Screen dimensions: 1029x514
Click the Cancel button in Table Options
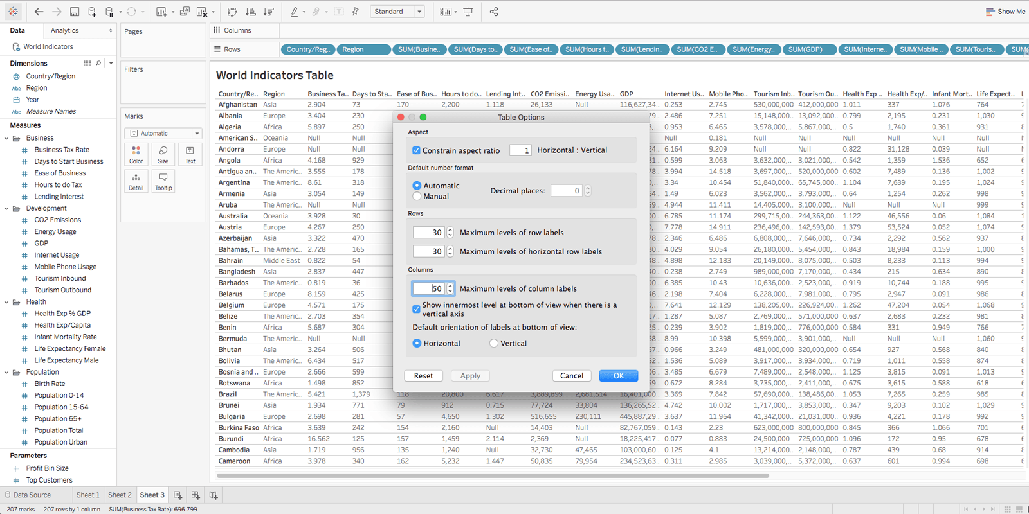(x=572, y=376)
